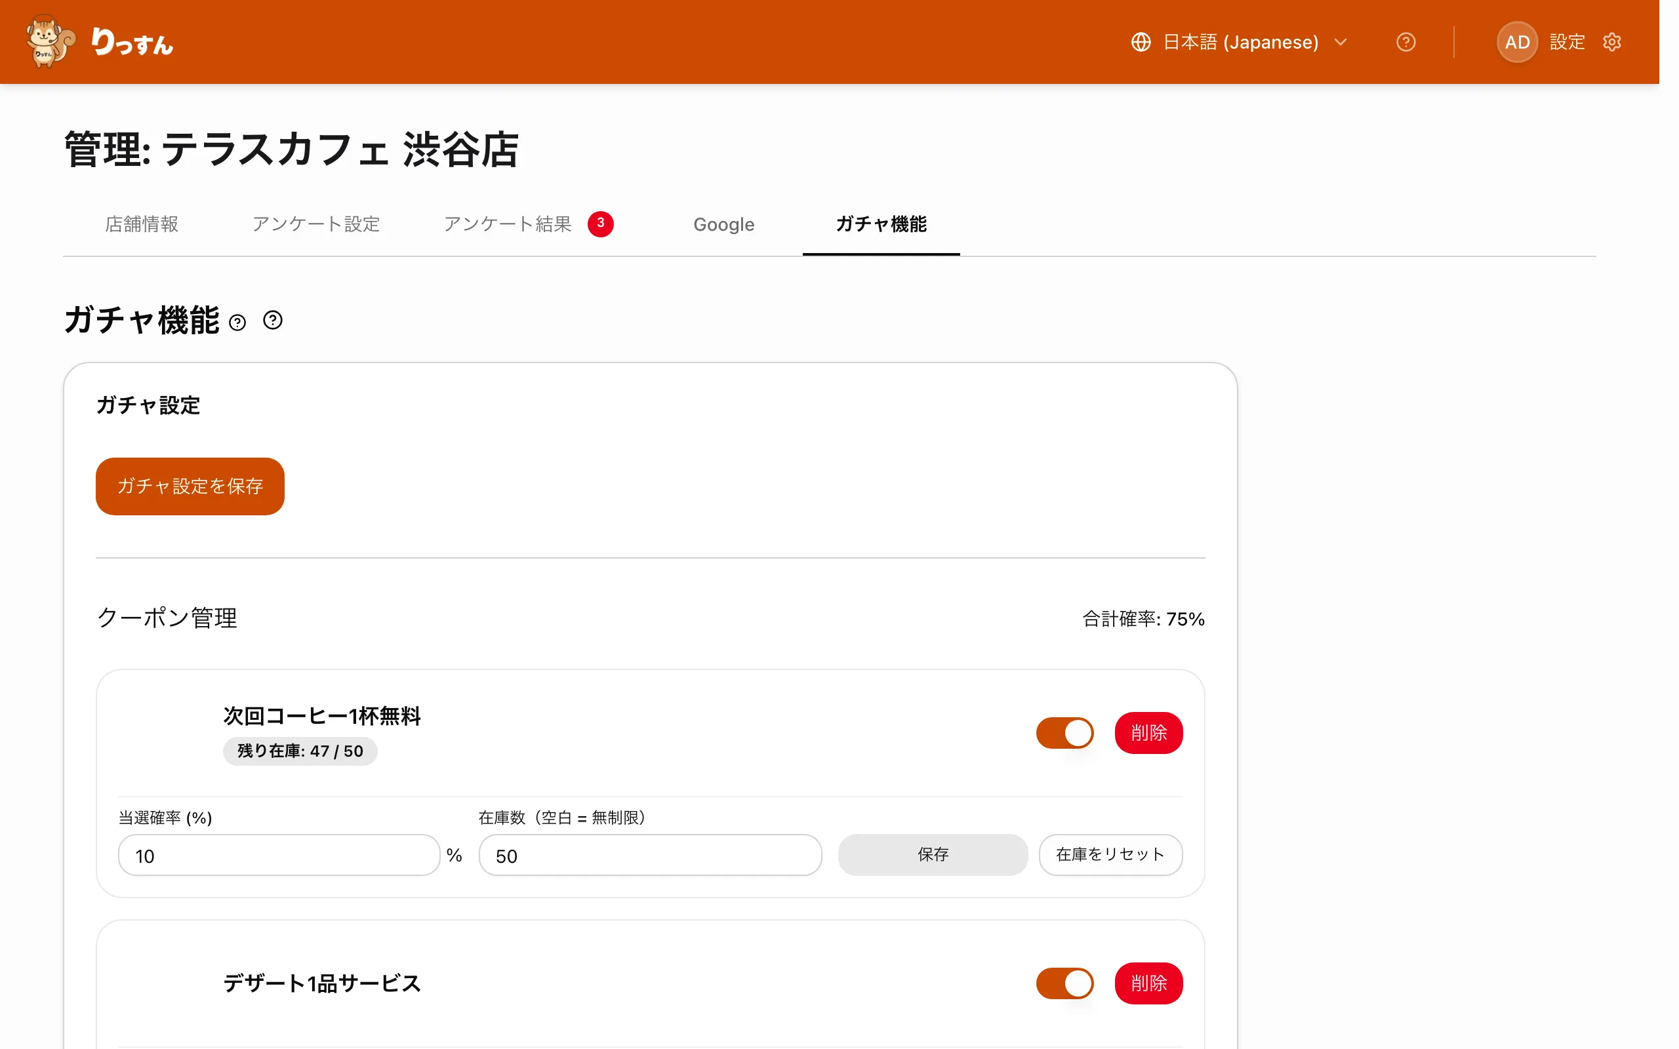Click ガチャ設定を保存 button
Viewport: 1679px width, 1049px height.
click(x=190, y=486)
